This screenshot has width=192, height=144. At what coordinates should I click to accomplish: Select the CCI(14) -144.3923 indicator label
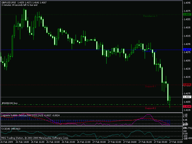[x=11, y=129]
